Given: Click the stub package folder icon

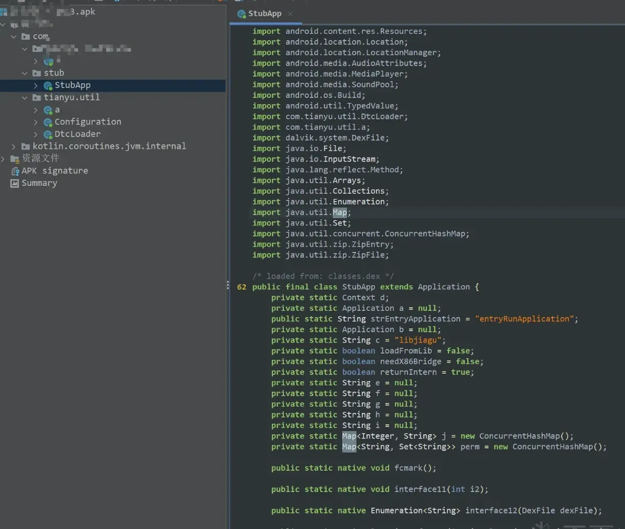Looking at the screenshot, I should [36, 73].
